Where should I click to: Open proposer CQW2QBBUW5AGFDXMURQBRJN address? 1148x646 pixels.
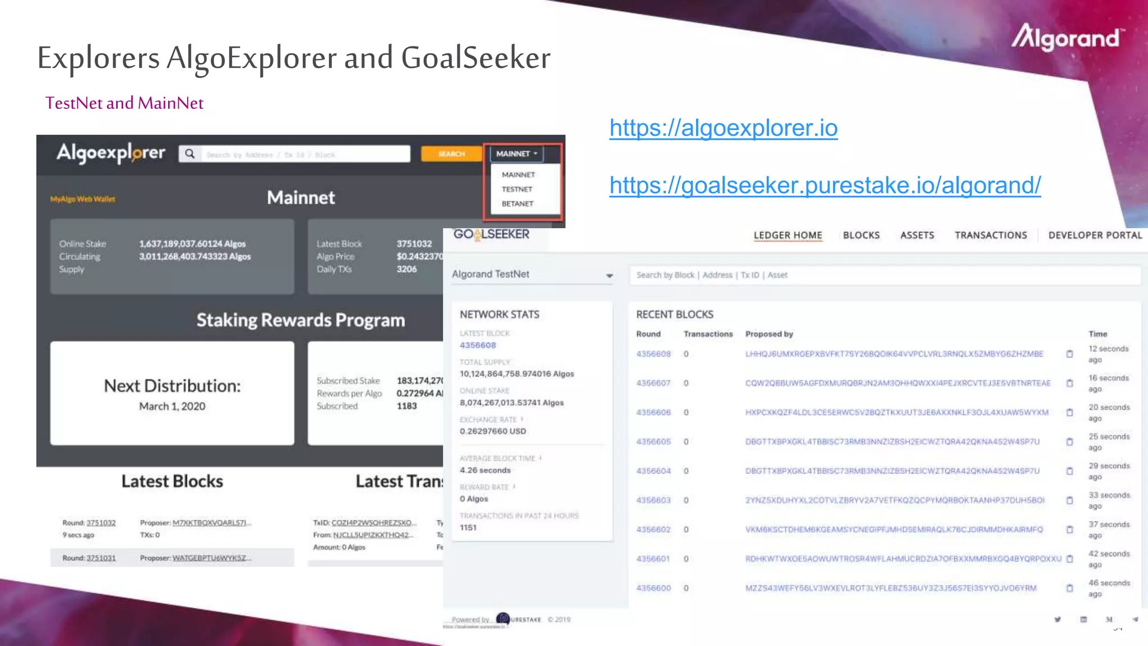(x=898, y=383)
